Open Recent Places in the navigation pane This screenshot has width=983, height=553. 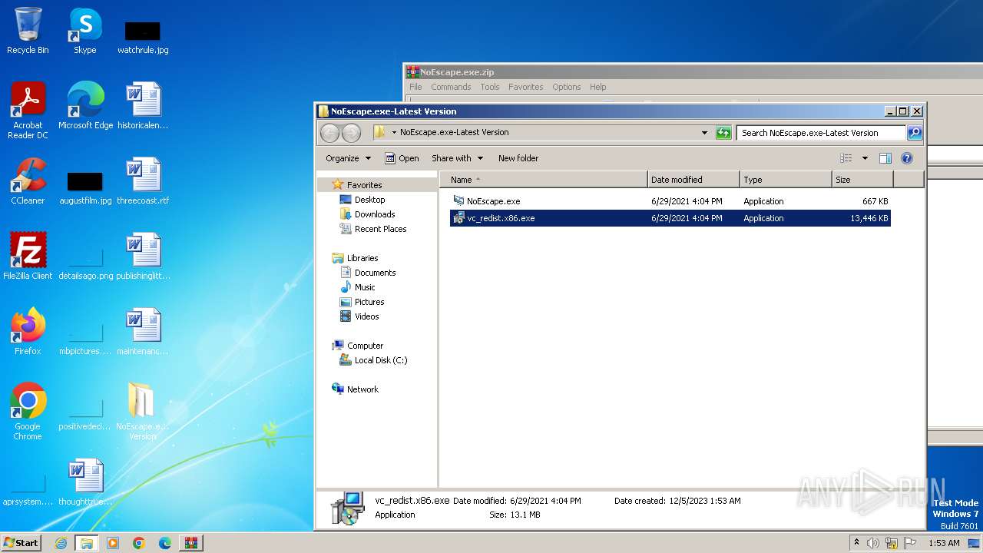380,229
